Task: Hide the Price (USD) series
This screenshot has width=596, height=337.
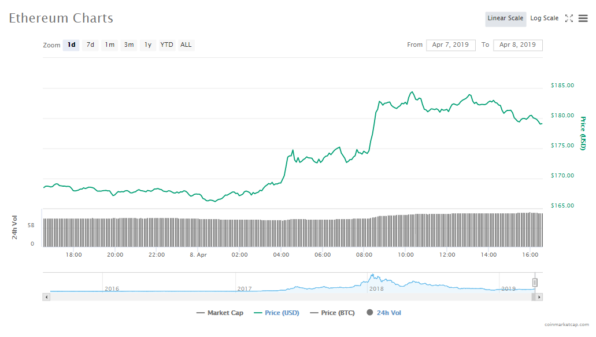Action: 276,313
